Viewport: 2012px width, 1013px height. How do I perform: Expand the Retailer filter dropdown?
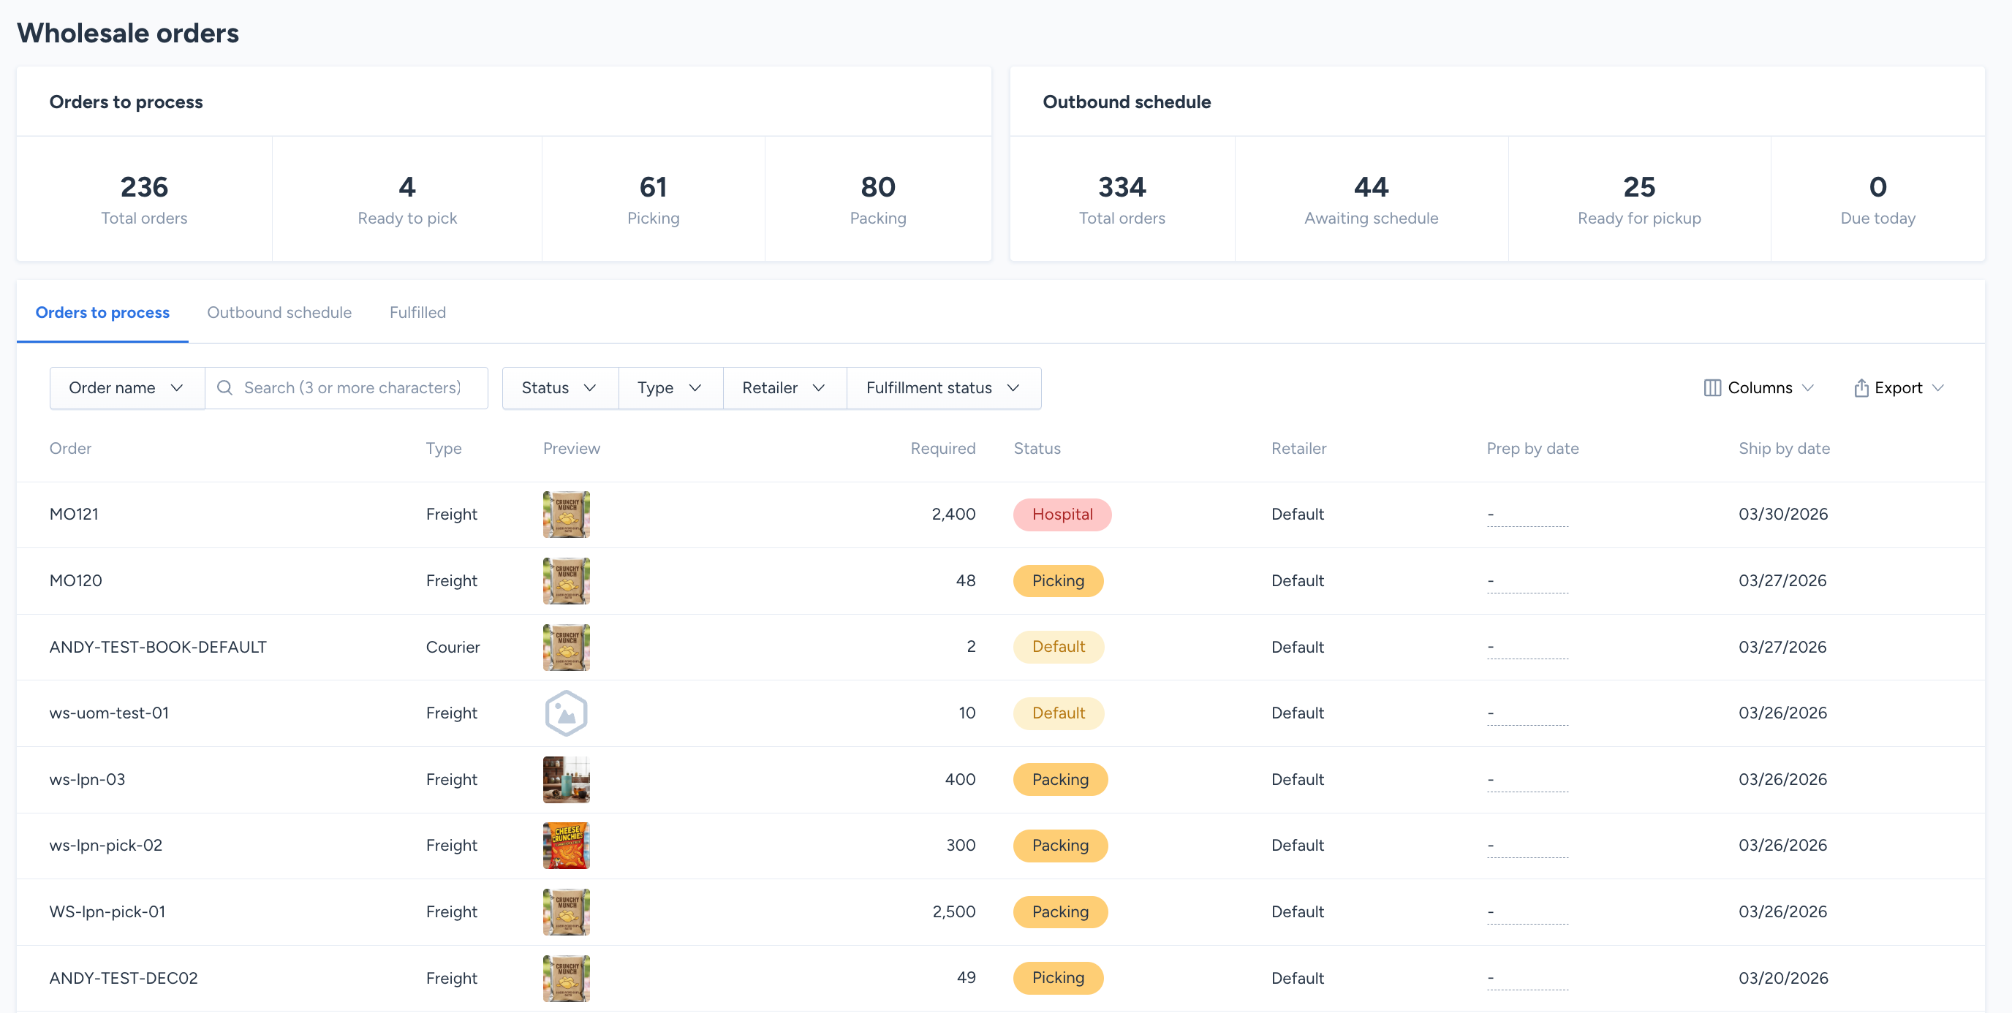[x=784, y=388]
